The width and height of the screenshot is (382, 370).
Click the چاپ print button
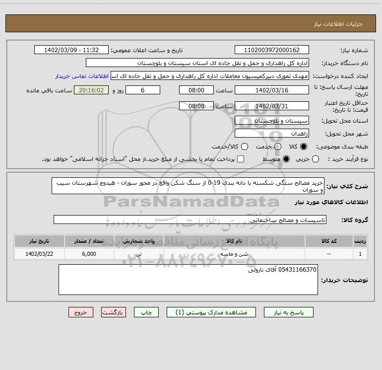[x=146, y=312]
